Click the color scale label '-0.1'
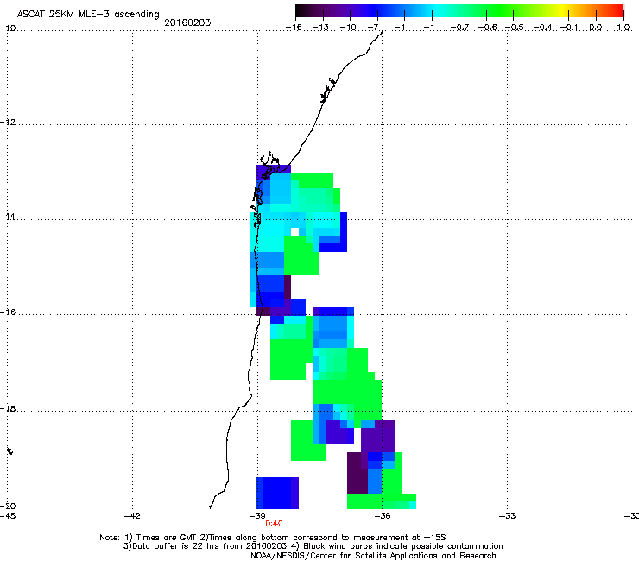 [569, 28]
